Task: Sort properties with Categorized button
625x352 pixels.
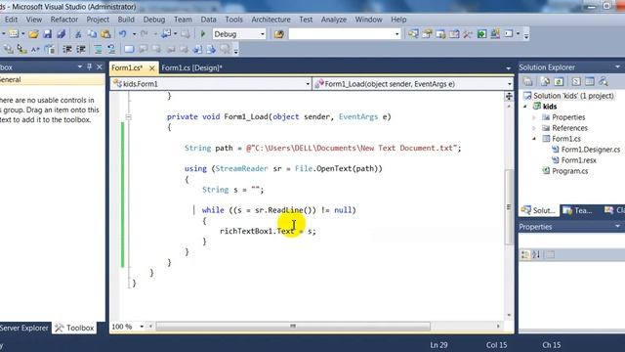Action: click(x=525, y=254)
